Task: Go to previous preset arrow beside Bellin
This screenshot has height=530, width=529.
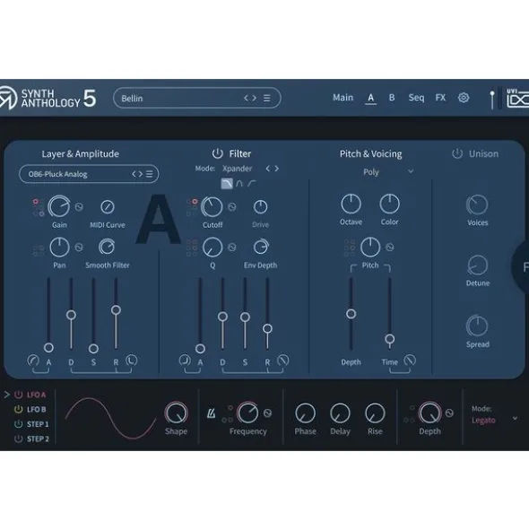Action: click(x=246, y=98)
